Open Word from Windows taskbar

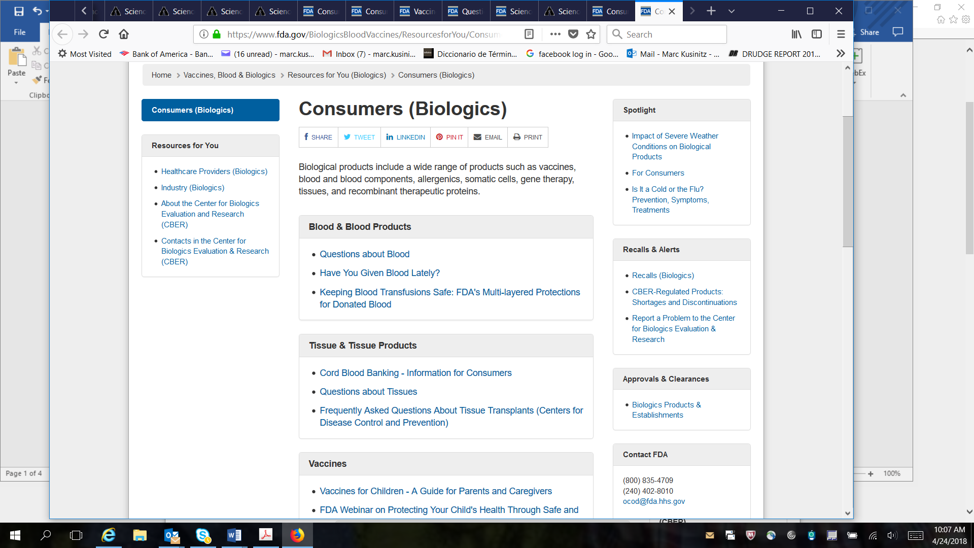pos(234,535)
